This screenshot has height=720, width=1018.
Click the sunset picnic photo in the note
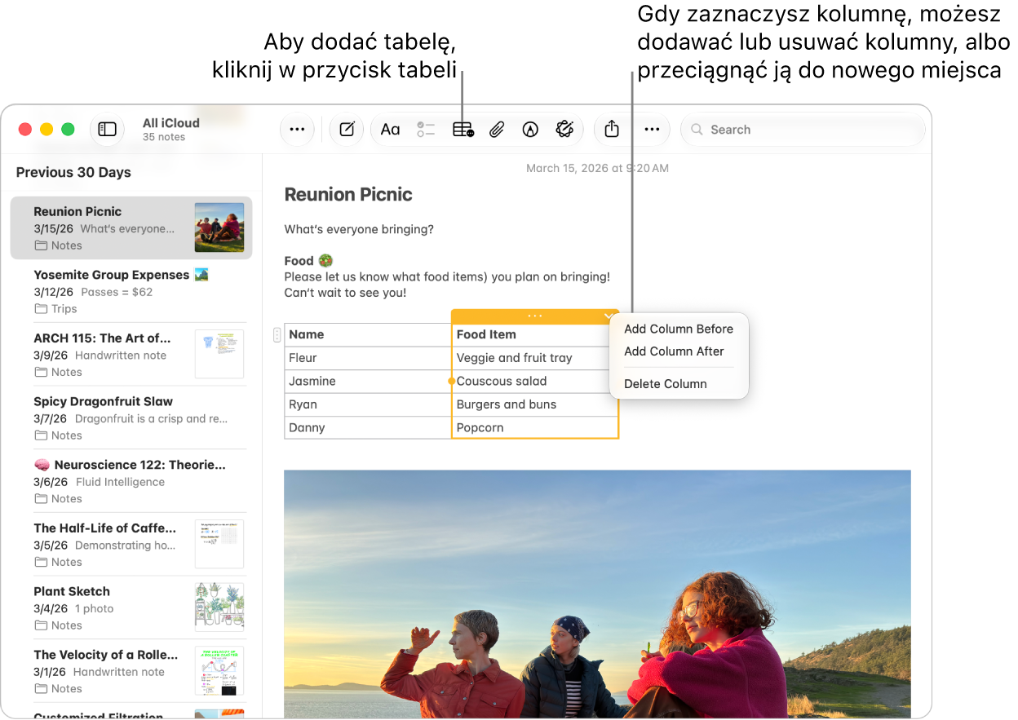click(x=597, y=594)
